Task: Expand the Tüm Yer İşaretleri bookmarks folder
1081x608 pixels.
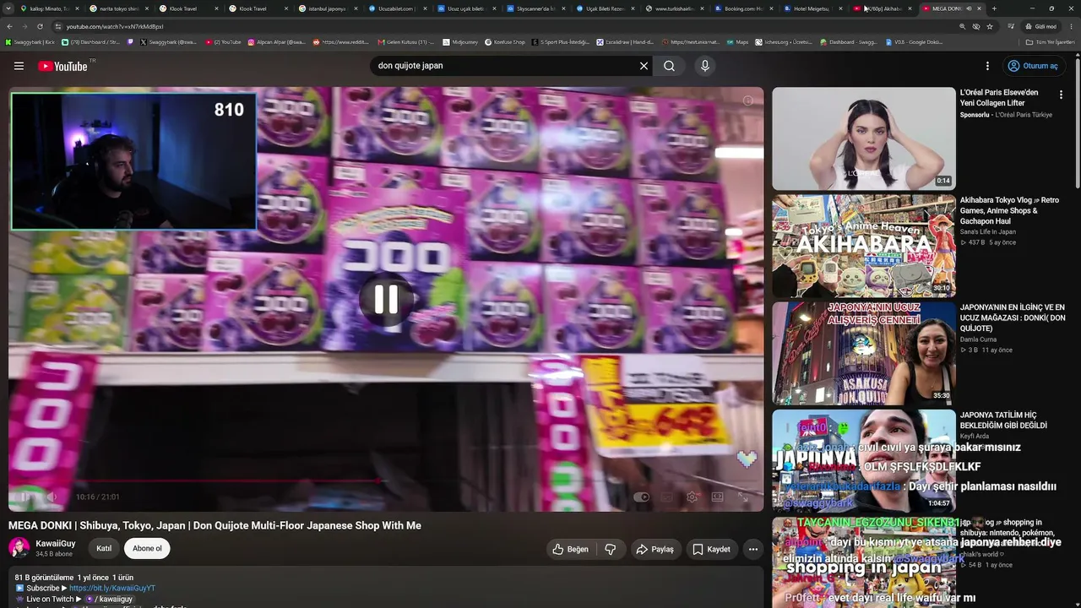Action: click(x=1051, y=41)
